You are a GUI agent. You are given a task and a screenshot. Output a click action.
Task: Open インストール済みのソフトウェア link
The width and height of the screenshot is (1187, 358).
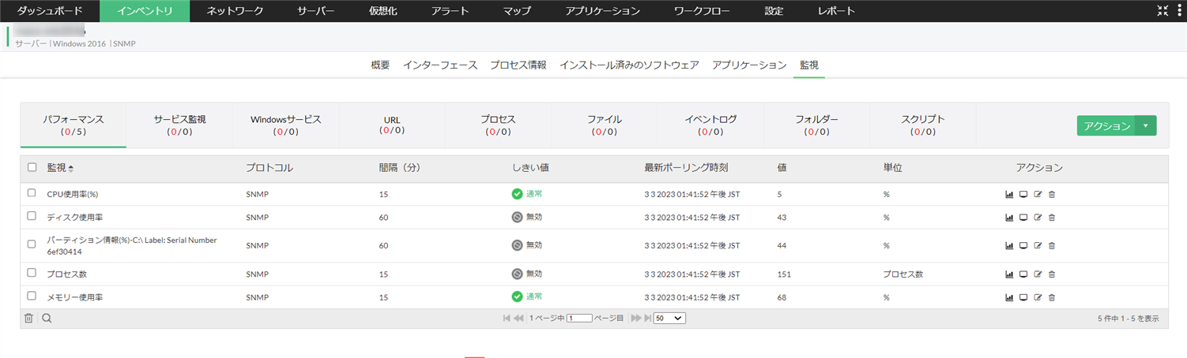629,65
